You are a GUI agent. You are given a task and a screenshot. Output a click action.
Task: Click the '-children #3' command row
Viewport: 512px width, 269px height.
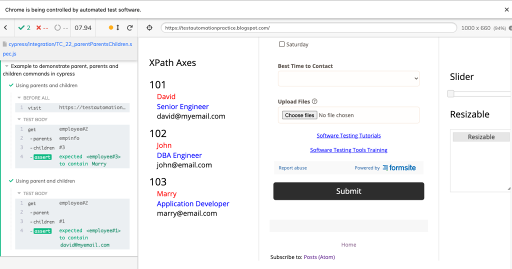72,147
